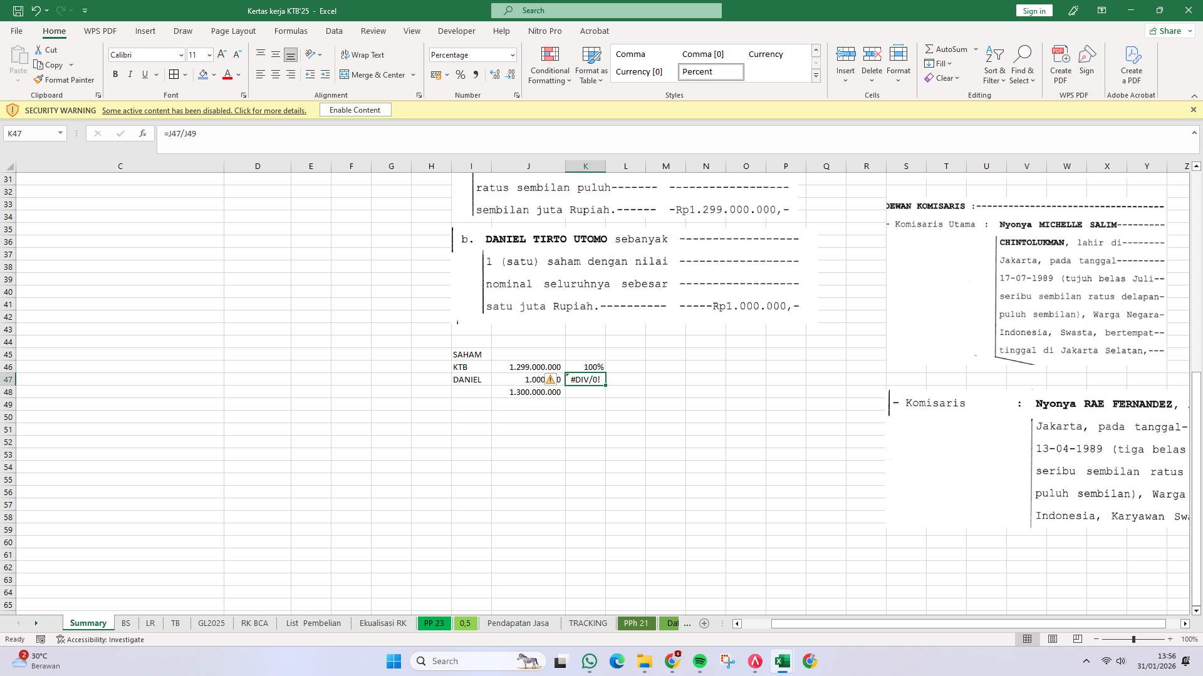Toggle Wrap Text for the cell

pos(363,54)
